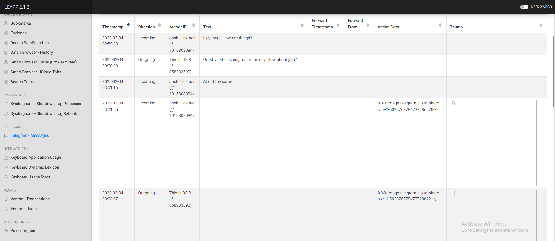Viewport: 555px width, 241px height.
Task: Click thumbnail for 03:01:55 incoming photo
Action: pos(493,143)
